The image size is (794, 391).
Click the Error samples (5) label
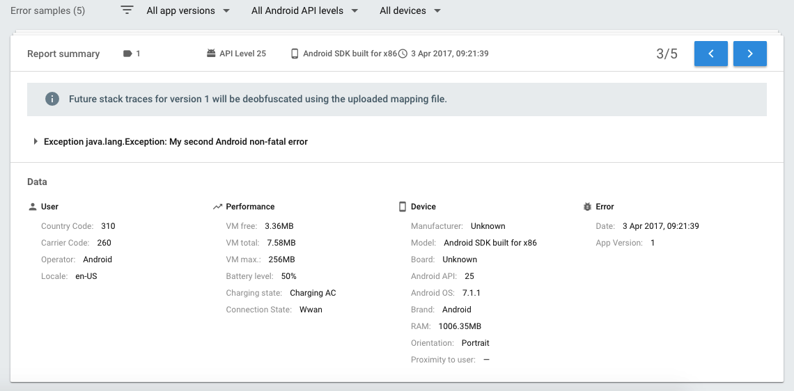click(x=48, y=11)
